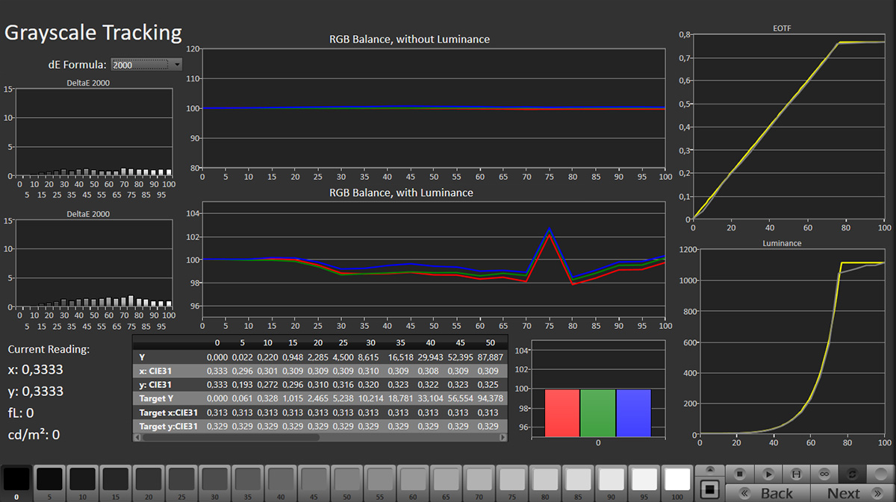Screen dimensions: 896x502
Task: Click the refresh arrows icon
Action: (x=853, y=474)
